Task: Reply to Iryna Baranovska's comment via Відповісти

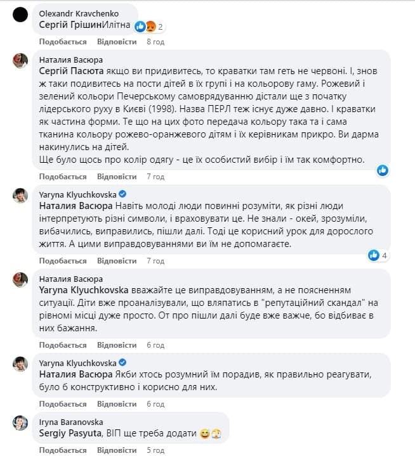Action: coord(117,450)
